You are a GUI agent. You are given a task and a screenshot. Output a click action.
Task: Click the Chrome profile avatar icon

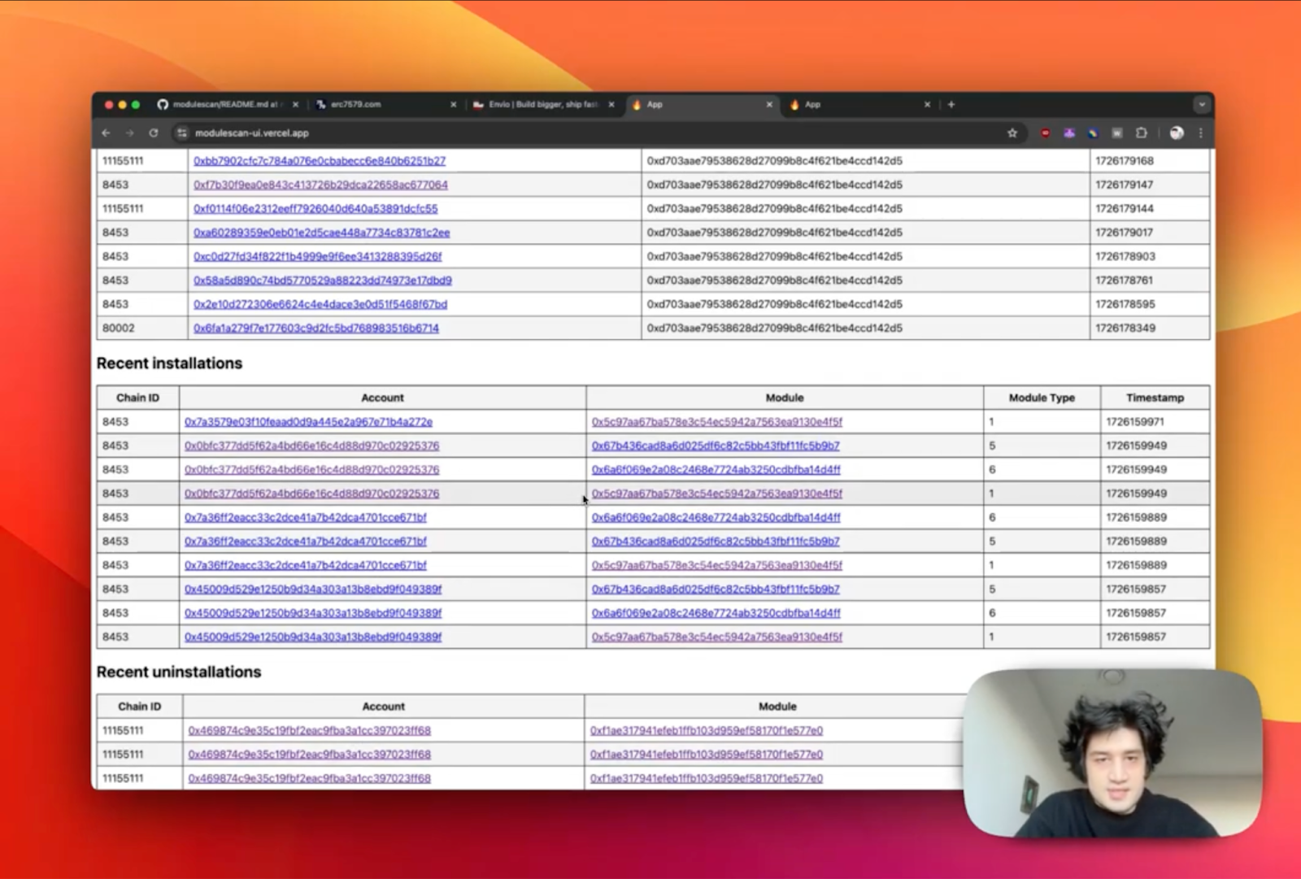click(x=1176, y=133)
